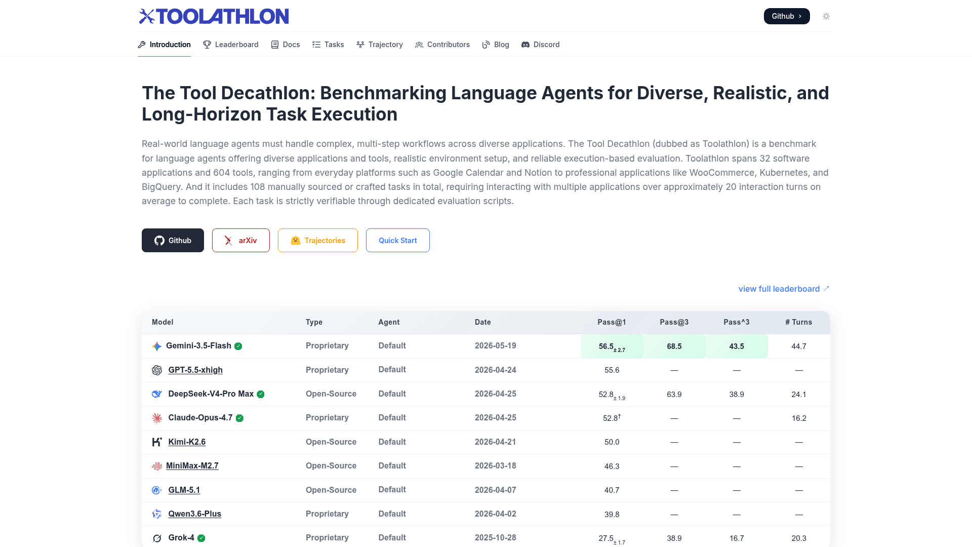The width and height of the screenshot is (972, 547).
Task: Click the Date column header
Action: pyautogui.click(x=483, y=322)
